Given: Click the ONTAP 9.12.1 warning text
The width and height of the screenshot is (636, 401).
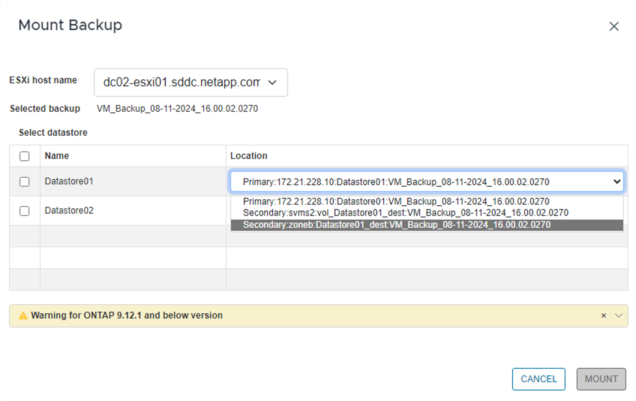Looking at the screenshot, I should click(x=127, y=316).
